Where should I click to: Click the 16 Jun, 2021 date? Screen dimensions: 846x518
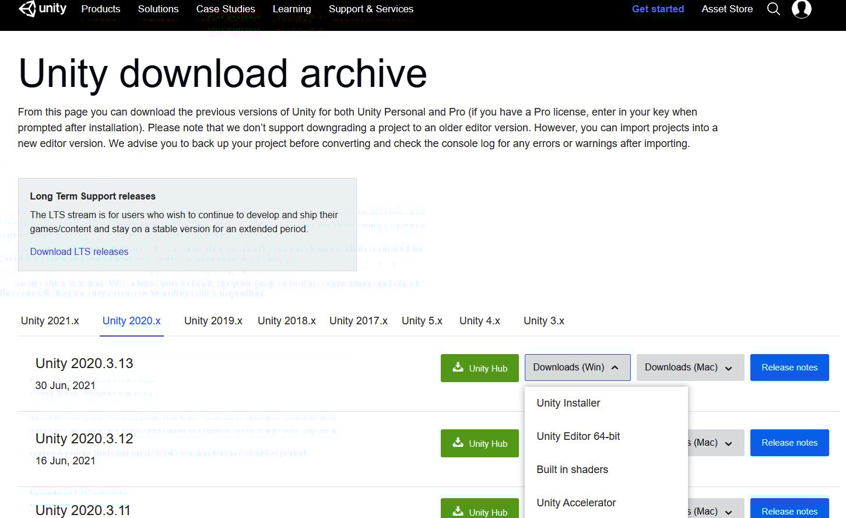pyautogui.click(x=65, y=461)
